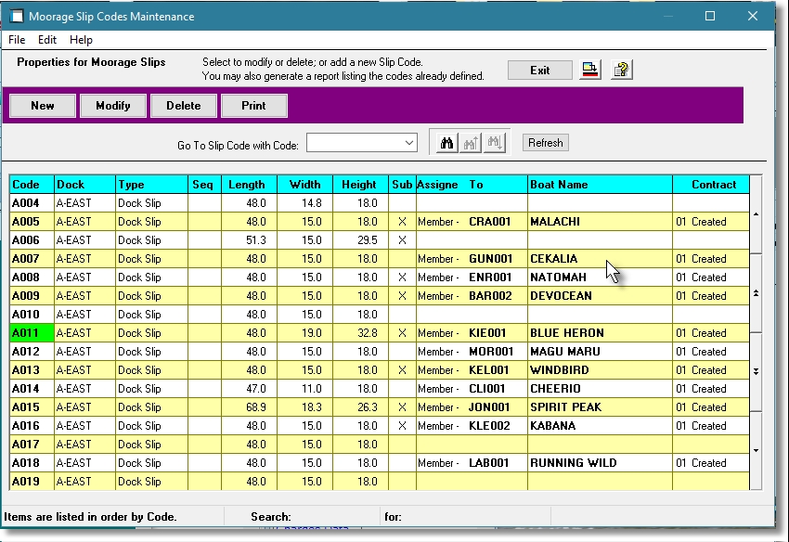The image size is (789, 542).
Task: Open the Edit menu
Action: coord(46,39)
